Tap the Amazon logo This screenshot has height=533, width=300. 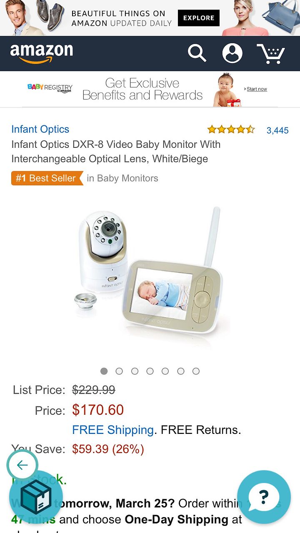(42, 53)
